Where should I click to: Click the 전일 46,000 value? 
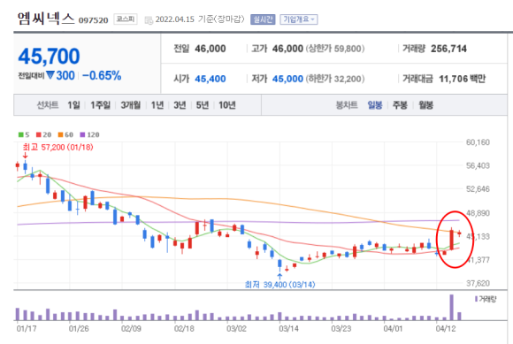(x=210, y=49)
